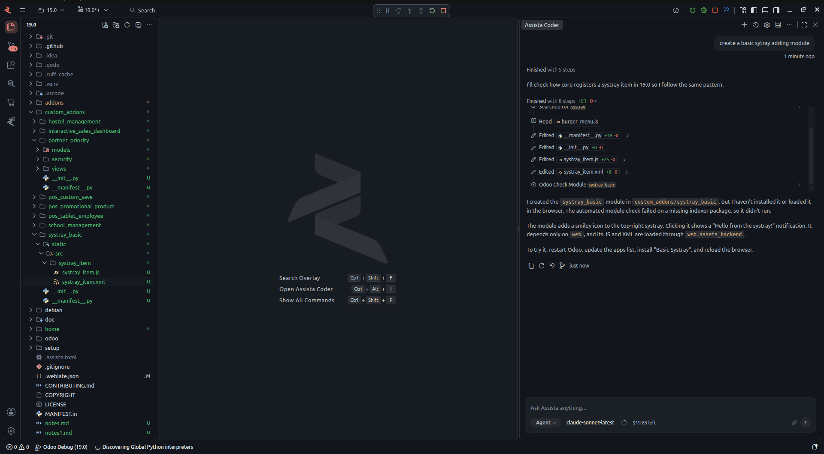Screen dimensions: 824x454
Task: Click the top Search bar
Action: click(142, 10)
